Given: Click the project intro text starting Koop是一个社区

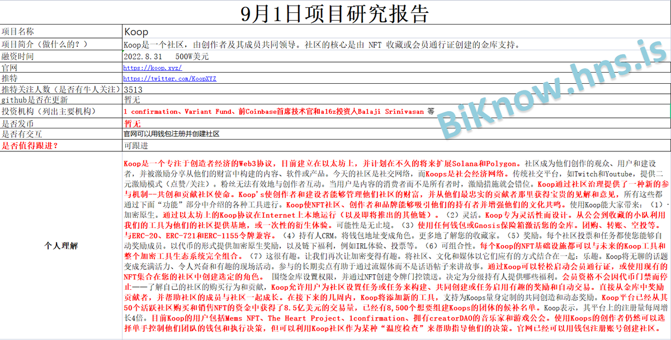Looking at the screenshot, I should point(322,45).
